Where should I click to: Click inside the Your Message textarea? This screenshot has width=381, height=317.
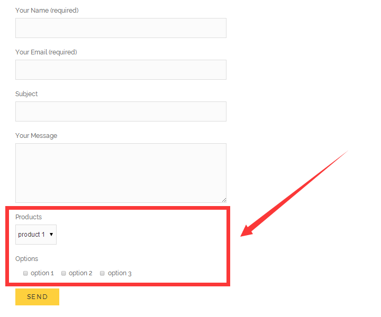point(121,173)
